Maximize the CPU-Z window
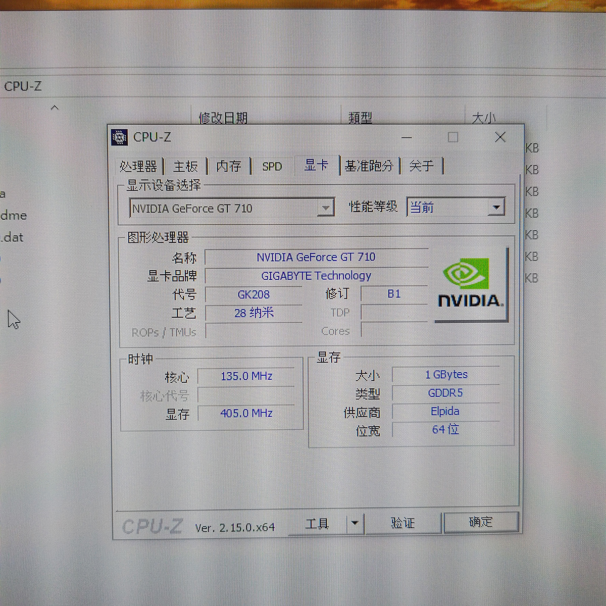 [x=453, y=137]
